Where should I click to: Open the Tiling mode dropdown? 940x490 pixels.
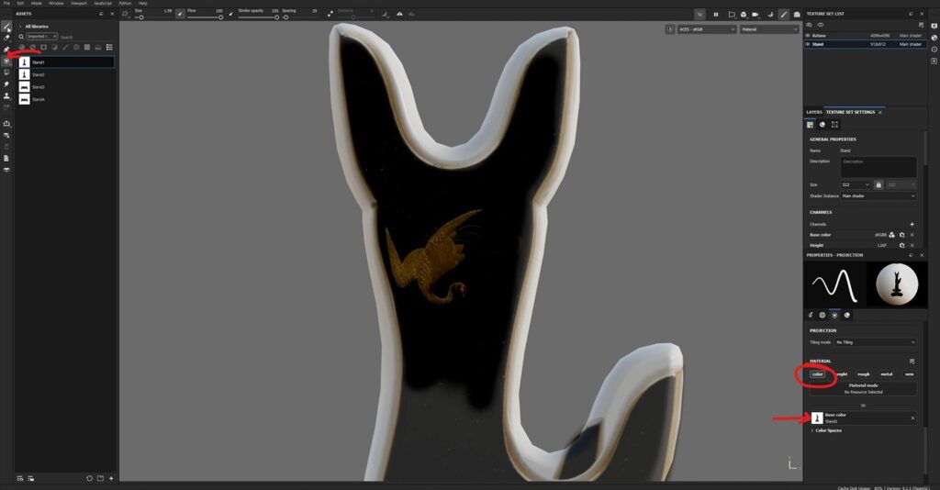click(x=876, y=342)
